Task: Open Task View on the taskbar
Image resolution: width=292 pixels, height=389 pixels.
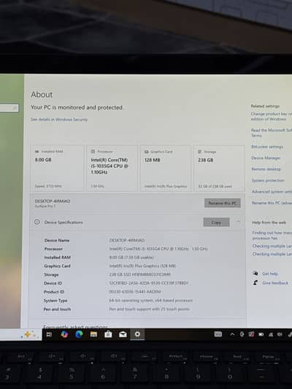Action: pyautogui.click(x=49, y=334)
